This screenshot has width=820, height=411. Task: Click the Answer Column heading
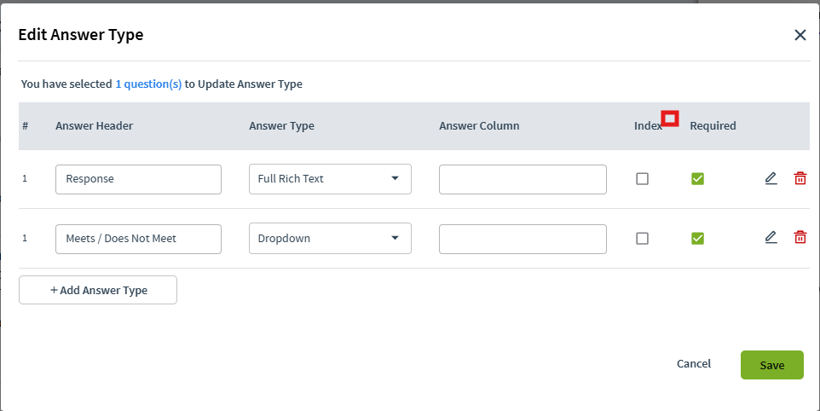tap(479, 126)
